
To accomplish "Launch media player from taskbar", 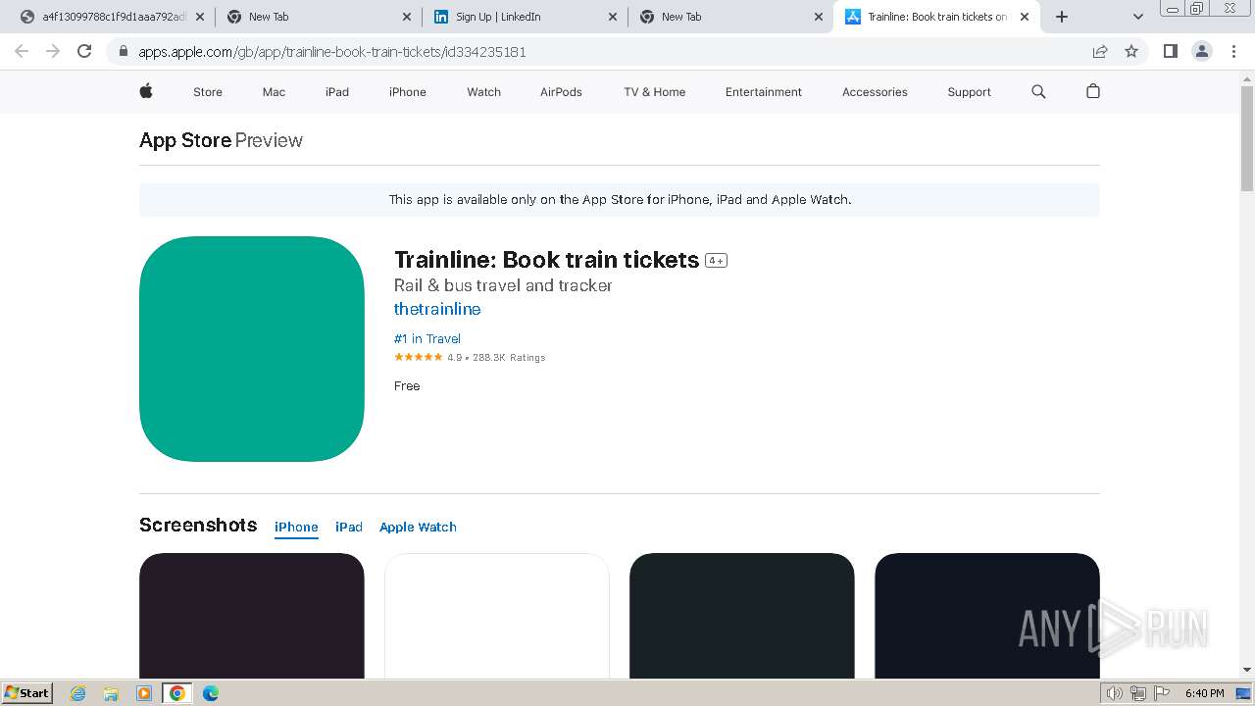I will tap(144, 693).
